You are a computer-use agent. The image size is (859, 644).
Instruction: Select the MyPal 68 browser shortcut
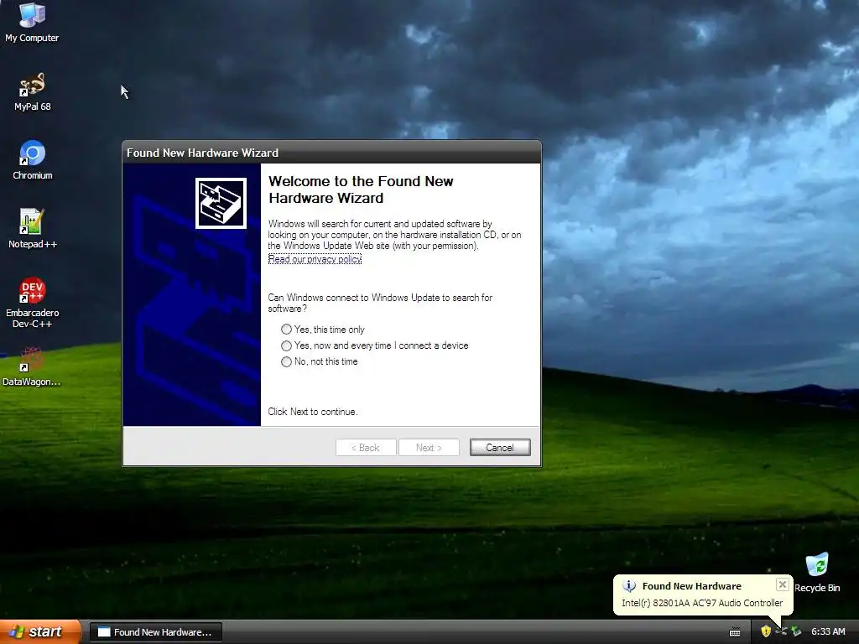[x=33, y=92]
